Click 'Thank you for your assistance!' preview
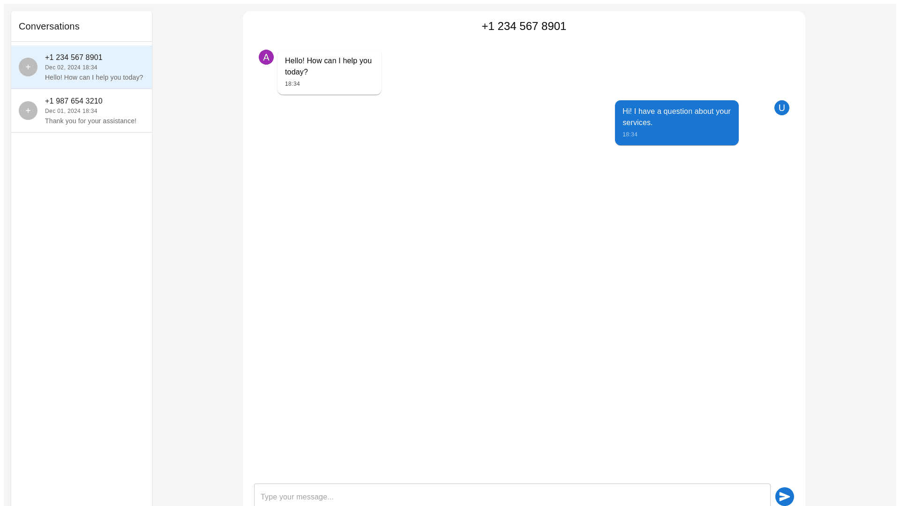 pos(90,121)
